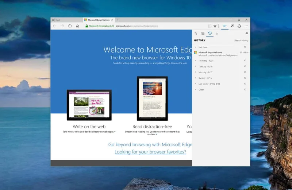Image resolution: width=292 pixels, height=190 pixels.
Task: Click the Read distraction-free tablet image
Action: [x=152, y=98]
